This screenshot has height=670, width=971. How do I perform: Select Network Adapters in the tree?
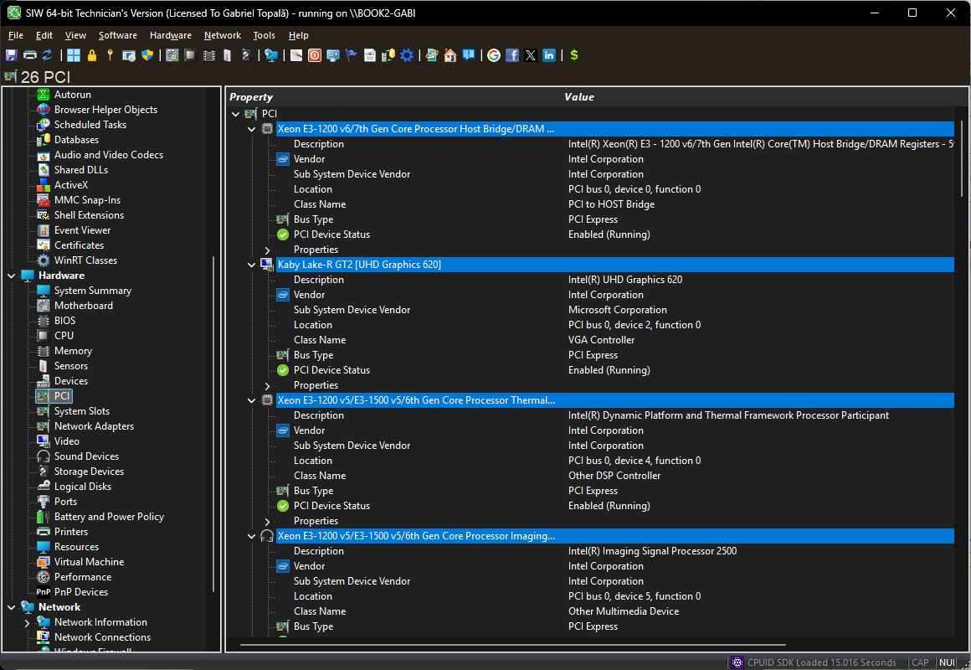coord(94,426)
